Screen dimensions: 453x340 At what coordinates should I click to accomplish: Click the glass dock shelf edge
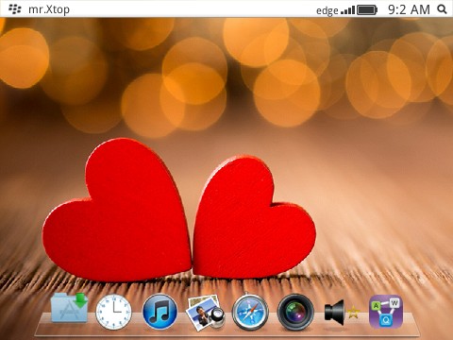coord(226,332)
